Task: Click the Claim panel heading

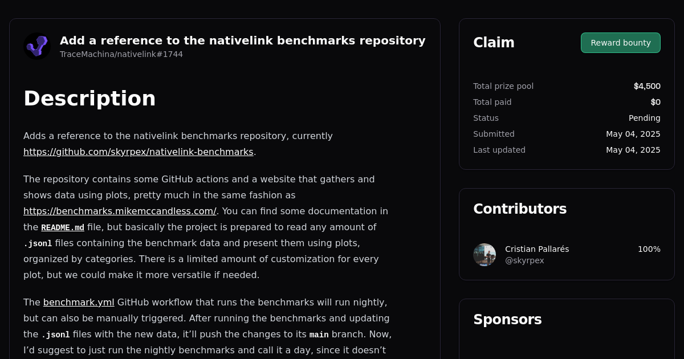Action: 494,42
